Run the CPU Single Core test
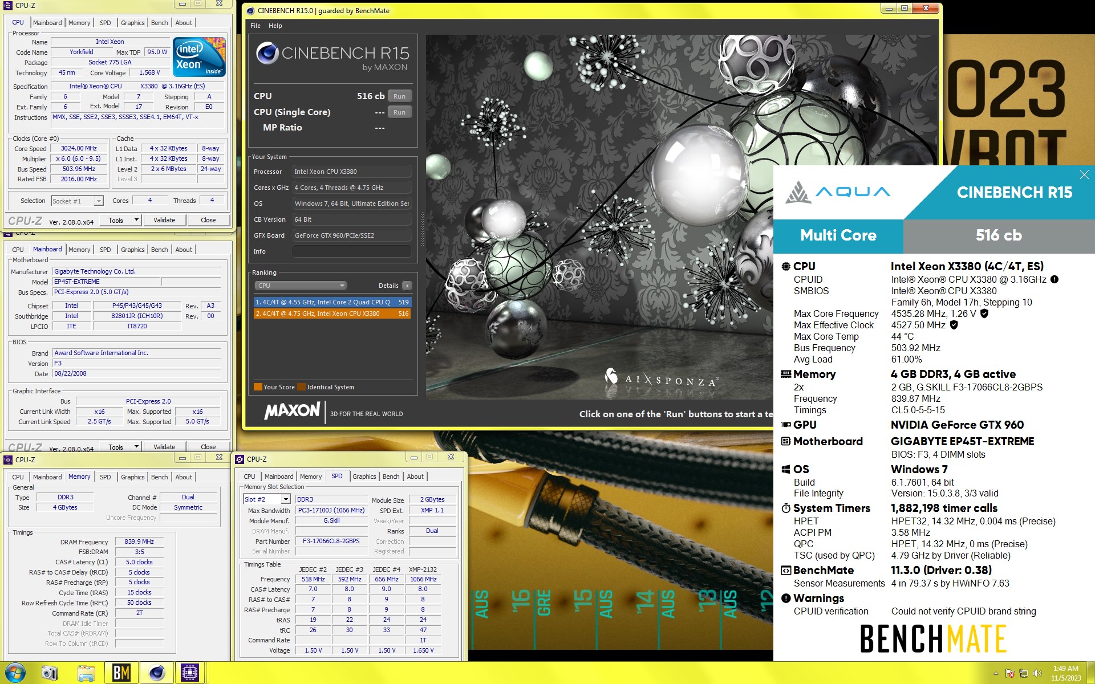1095x684 pixels. (400, 112)
